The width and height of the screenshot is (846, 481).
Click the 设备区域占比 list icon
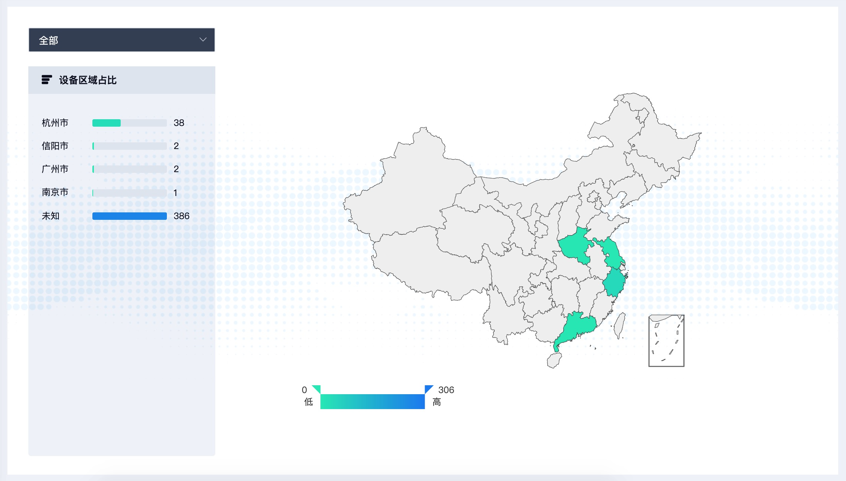[47, 80]
